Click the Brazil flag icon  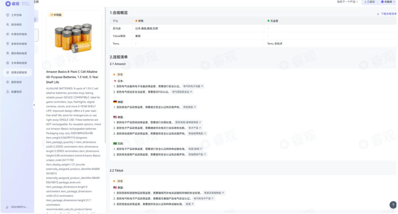point(115,144)
